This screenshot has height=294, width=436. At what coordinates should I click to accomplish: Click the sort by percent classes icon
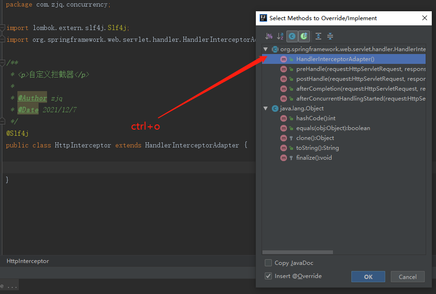(269, 36)
